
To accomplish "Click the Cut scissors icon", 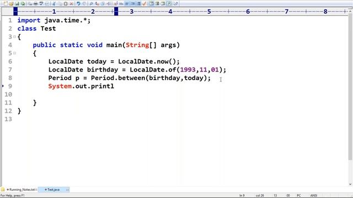I will click(x=54, y=4).
